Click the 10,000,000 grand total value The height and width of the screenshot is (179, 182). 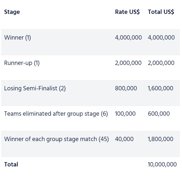[x=162, y=165]
